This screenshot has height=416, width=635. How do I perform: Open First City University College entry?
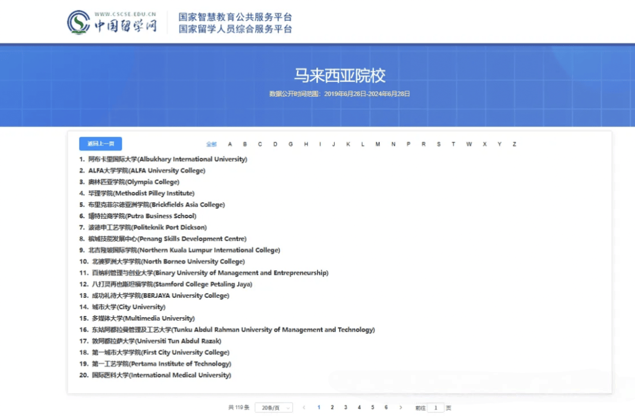161,352
